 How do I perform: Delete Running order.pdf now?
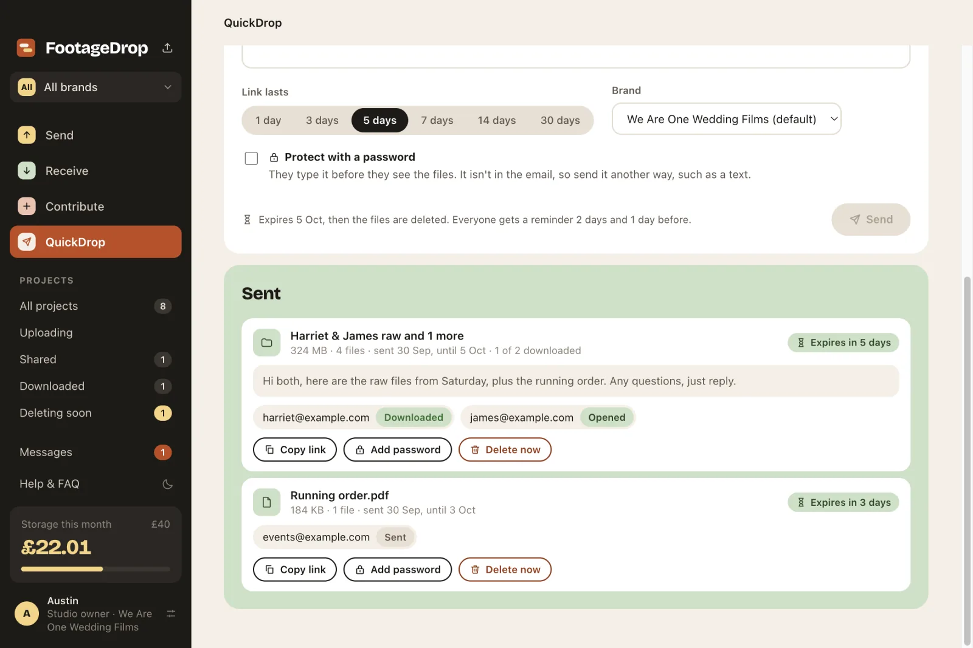pos(505,570)
